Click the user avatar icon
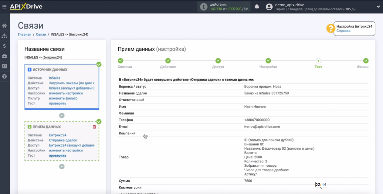The image size is (383, 194). 269,7
